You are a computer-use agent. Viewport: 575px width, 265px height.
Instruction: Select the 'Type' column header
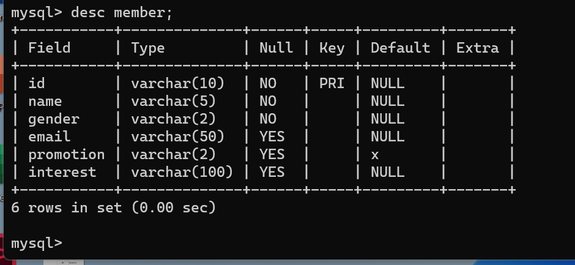pos(148,48)
